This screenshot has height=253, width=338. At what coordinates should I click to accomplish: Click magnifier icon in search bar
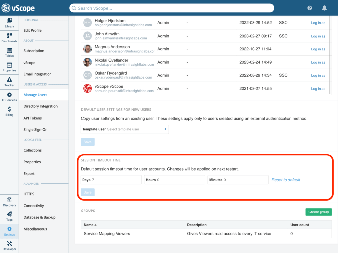[x=74, y=8]
